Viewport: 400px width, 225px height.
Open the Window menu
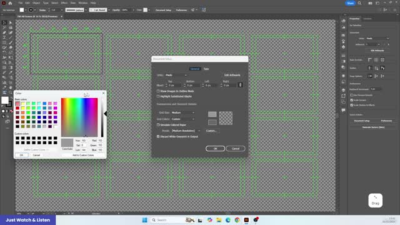(83, 3)
